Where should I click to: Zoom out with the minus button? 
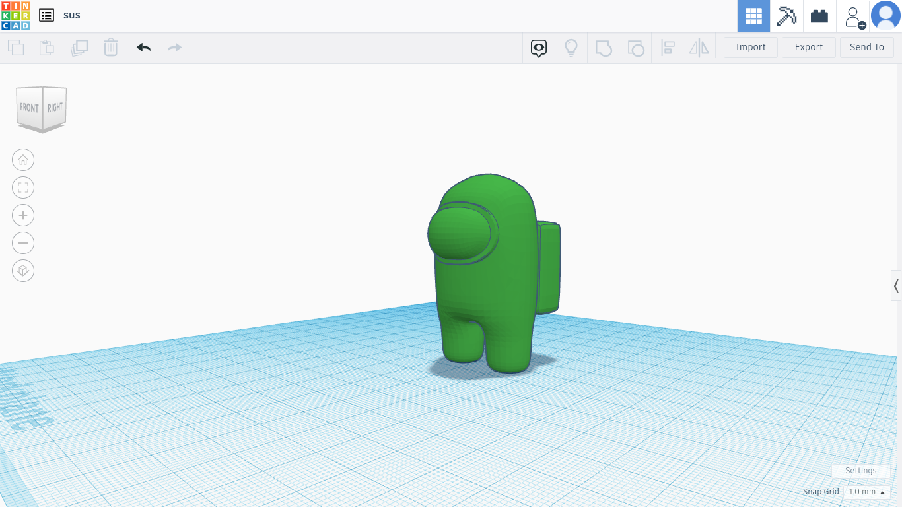pos(23,243)
